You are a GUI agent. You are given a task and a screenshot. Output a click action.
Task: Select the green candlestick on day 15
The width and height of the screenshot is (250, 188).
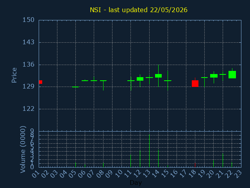tap(168, 81)
